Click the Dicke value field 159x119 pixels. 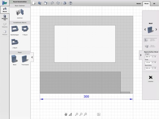tap(148, 62)
